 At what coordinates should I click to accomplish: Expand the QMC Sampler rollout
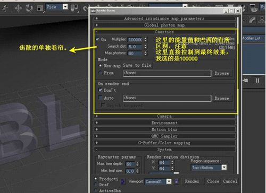point(164,136)
